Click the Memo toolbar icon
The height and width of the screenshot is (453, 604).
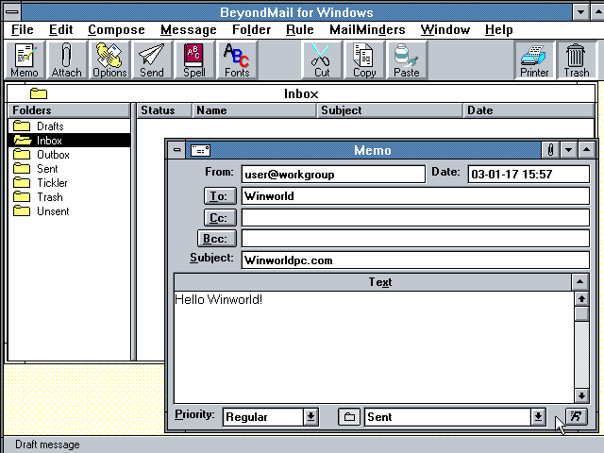(x=25, y=60)
